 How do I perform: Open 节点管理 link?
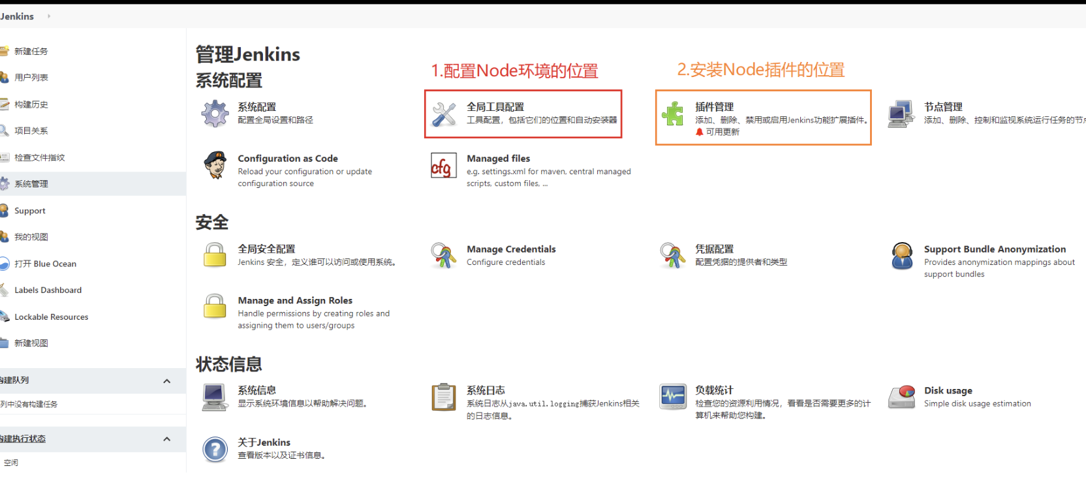coord(943,107)
